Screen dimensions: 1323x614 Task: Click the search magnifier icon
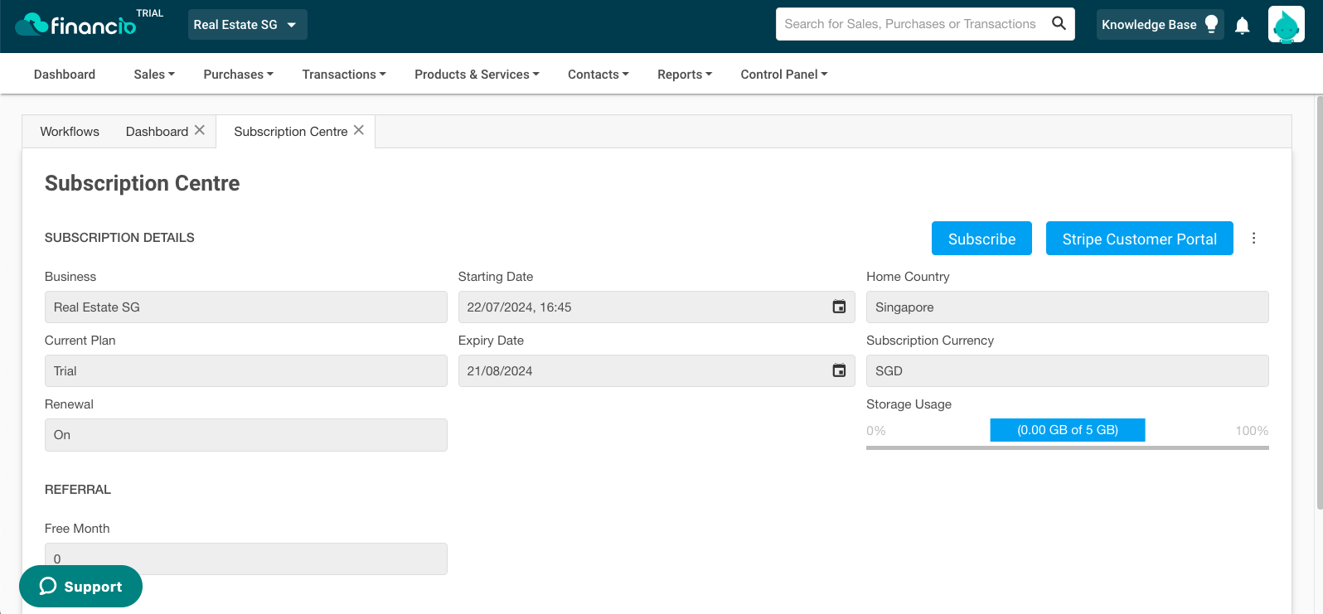[x=1059, y=23]
